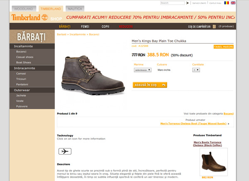Switch to the WOODLAND tab
The height and width of the screenshot is (181, 249).
(24, 9)
